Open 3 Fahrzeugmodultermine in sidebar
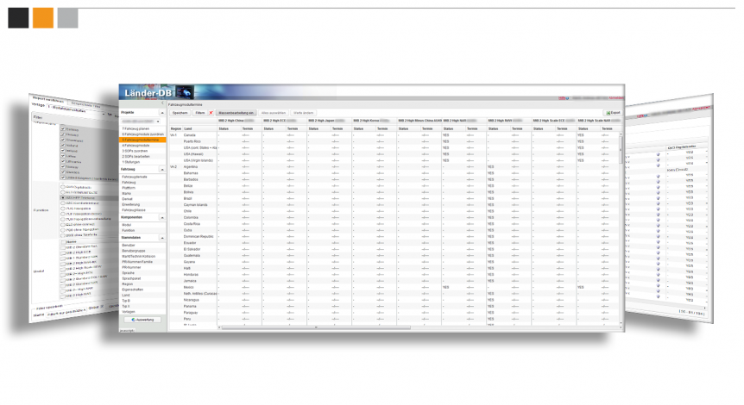The width and height of the screenshot is (744, 405). pos(141,139)
